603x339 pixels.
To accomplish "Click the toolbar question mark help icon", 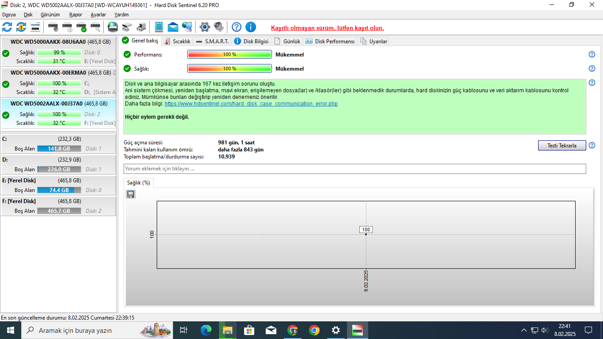I will (x=237, y=27).
